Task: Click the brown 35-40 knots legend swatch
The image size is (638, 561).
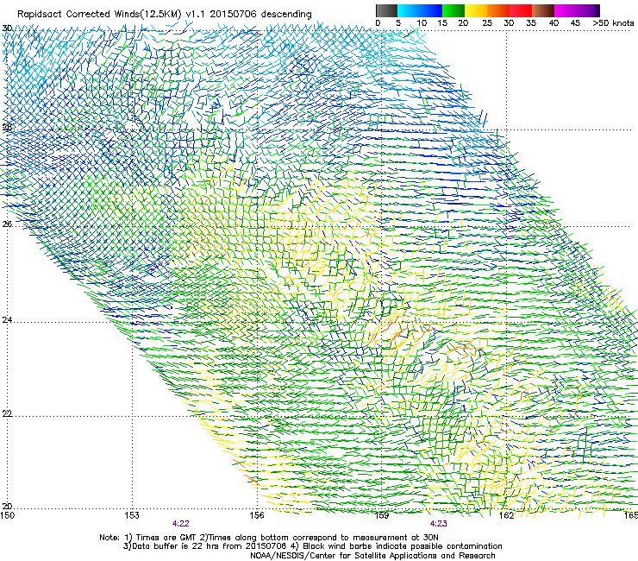Action: point(543,10)
